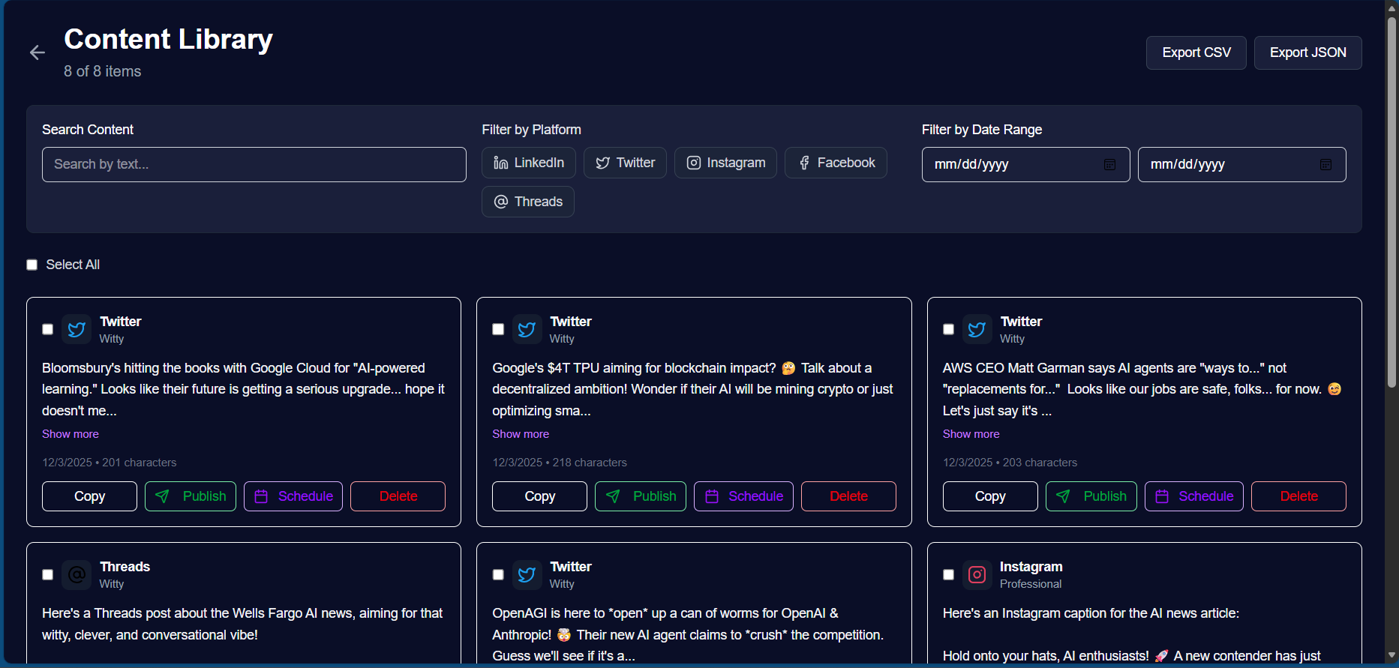1399x668 pixels.
Task: Export the library as JSON
Action: [1307, 52]
